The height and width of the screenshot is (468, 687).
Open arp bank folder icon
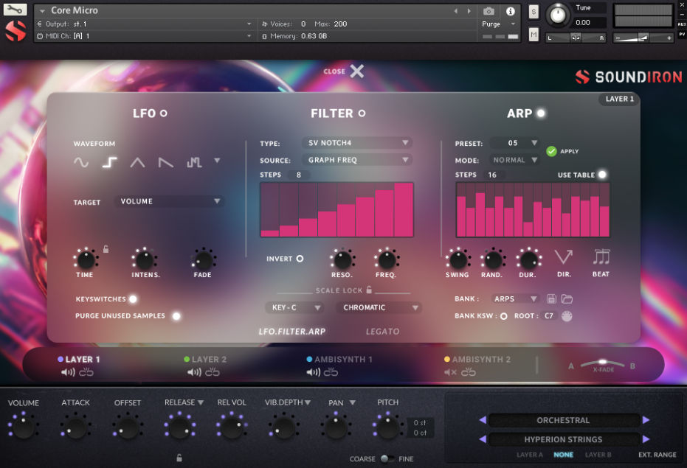566,298
